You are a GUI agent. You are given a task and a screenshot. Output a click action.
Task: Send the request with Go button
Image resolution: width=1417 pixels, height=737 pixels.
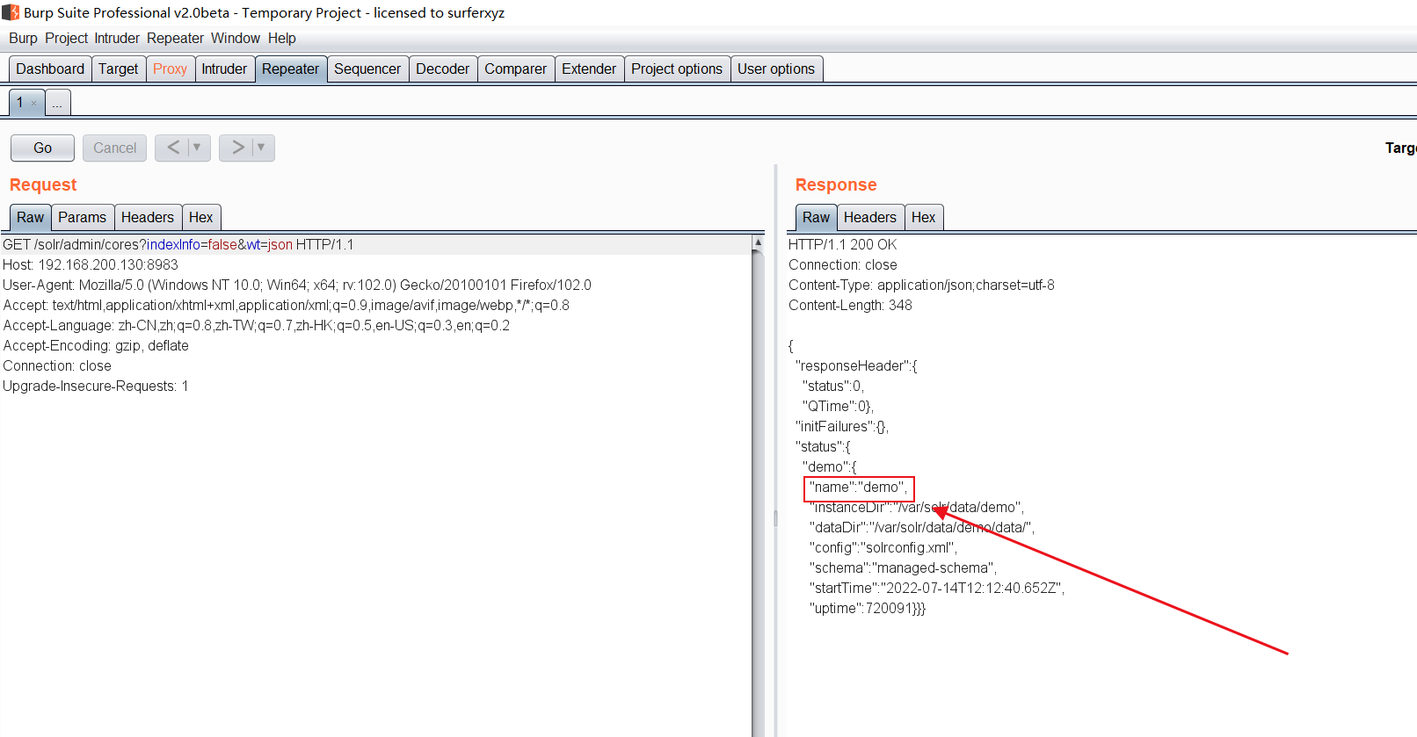42,148
